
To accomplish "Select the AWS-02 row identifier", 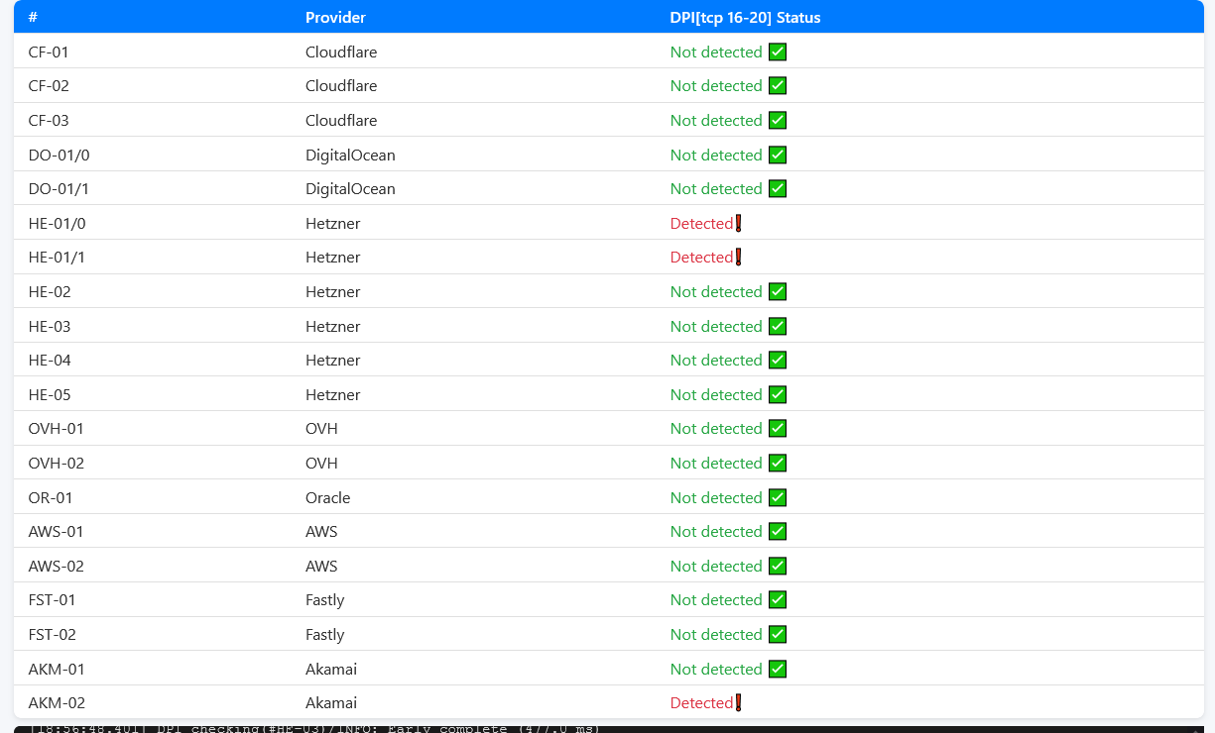I will [56, 567].
